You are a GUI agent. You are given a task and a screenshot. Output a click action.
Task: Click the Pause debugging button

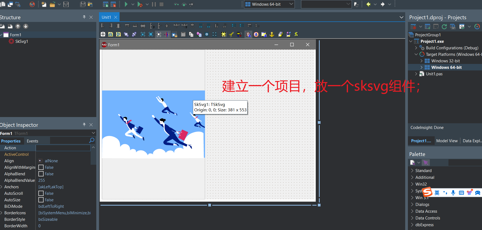click(154, 4)
